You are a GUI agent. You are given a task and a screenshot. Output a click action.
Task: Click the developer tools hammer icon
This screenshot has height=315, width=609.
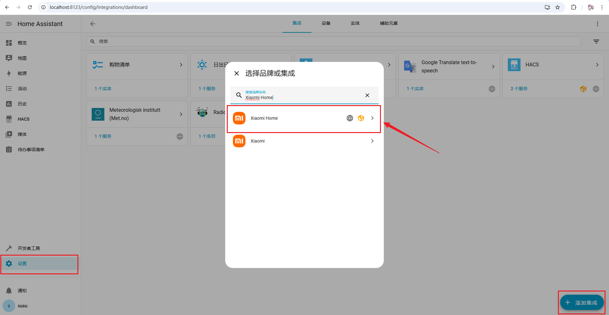9,248
